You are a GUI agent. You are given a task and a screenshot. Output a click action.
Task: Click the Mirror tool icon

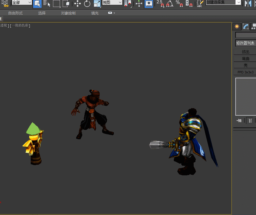coord(248,4)
